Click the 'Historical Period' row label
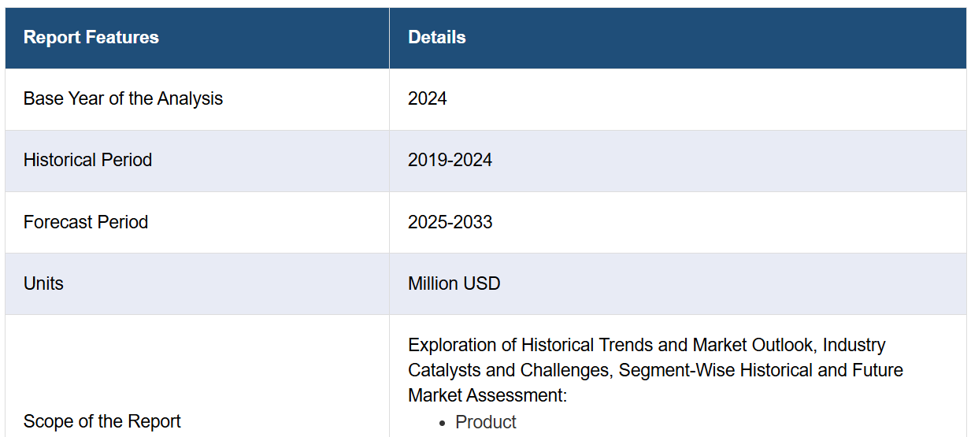The width and height of the screenshot is (971, 437). pos(87,161)
